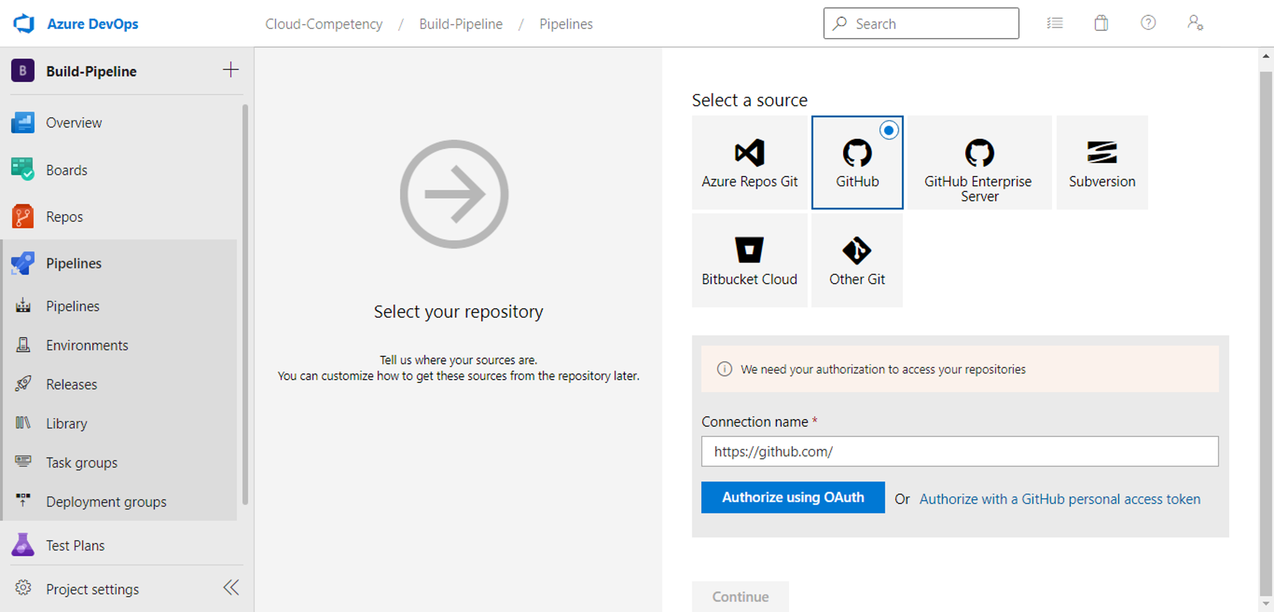Screen dimensions: 1274x612
Task: Click the magnifier icon in search box
Action: coord(839,23)
